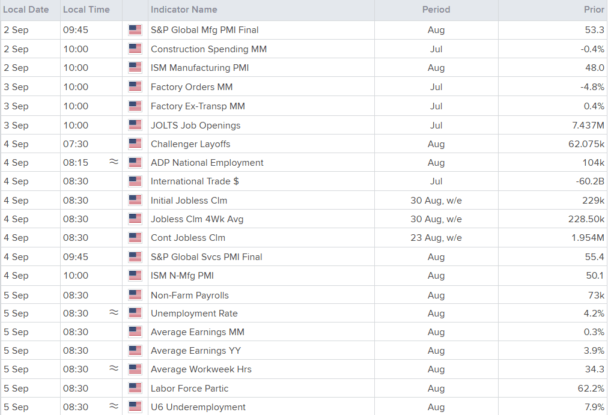Click the US flag beside Non-Farm Payrolls
608x415 pixels.
click(135, 295)
